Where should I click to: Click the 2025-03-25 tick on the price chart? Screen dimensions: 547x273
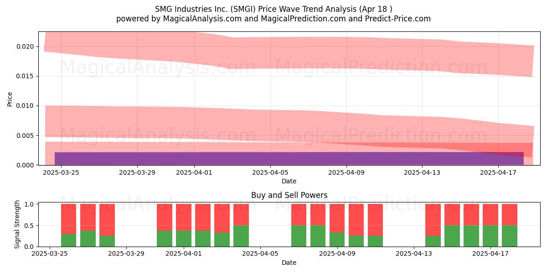pos(62,172)
